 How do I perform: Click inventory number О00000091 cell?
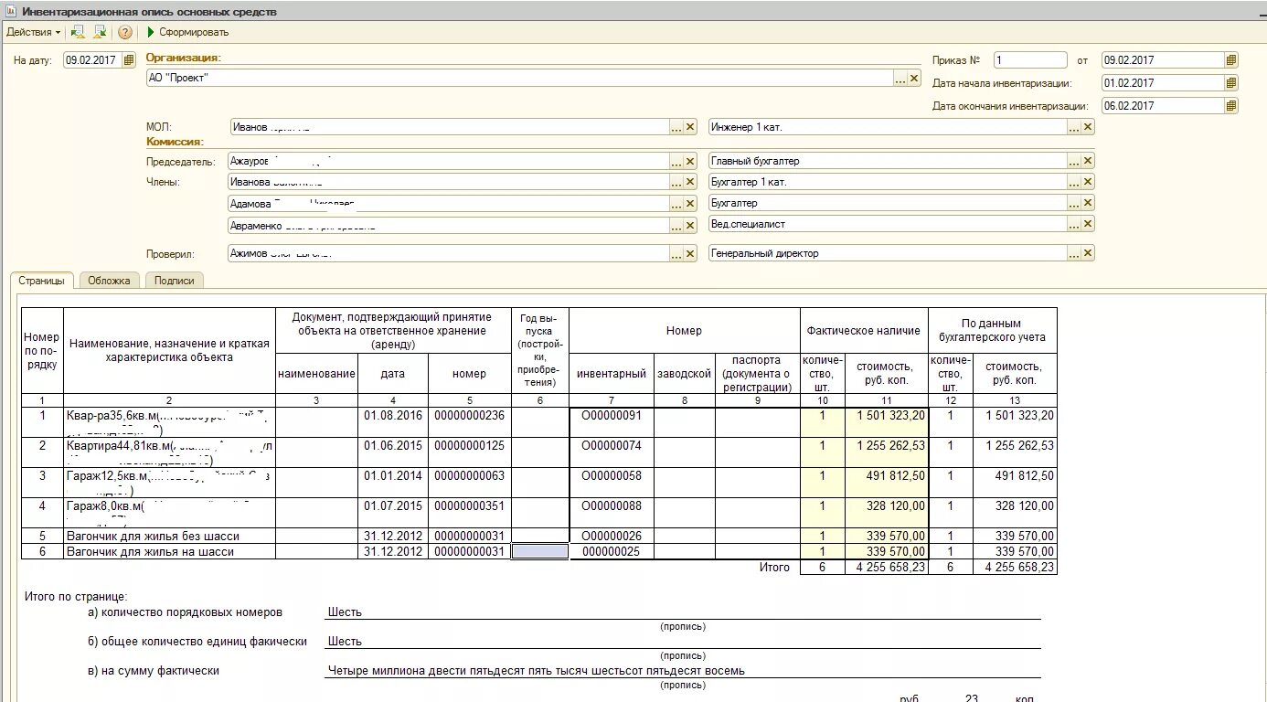(612, 422)
